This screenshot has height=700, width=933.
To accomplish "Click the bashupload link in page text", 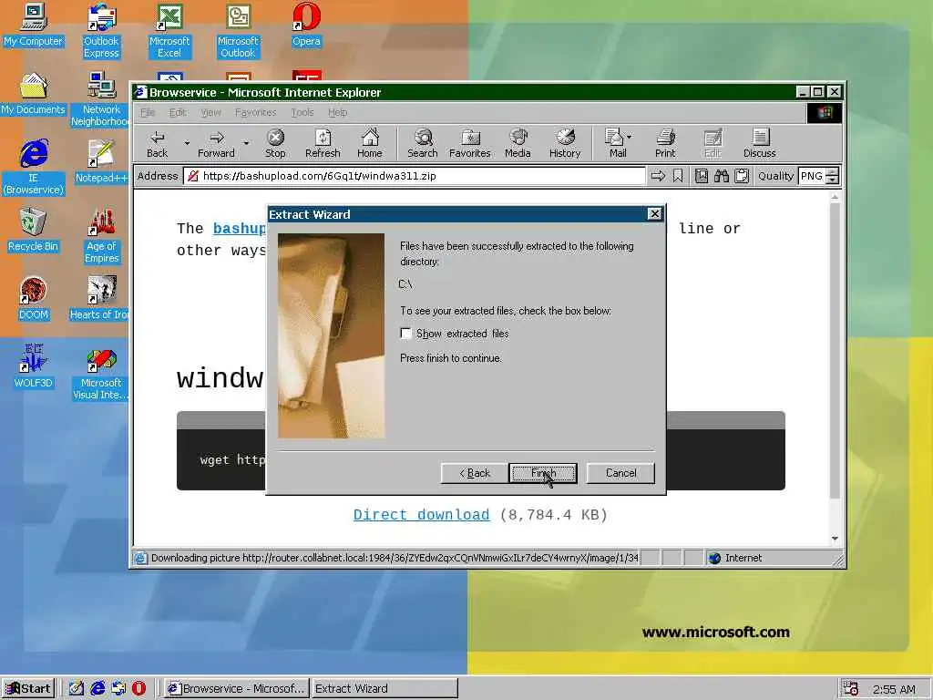I will pyautogui.click(x=240, y=229).
